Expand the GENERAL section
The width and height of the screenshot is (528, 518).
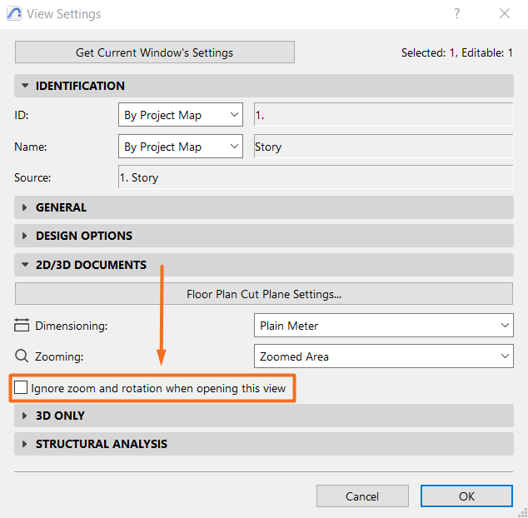tap(264, 207)
